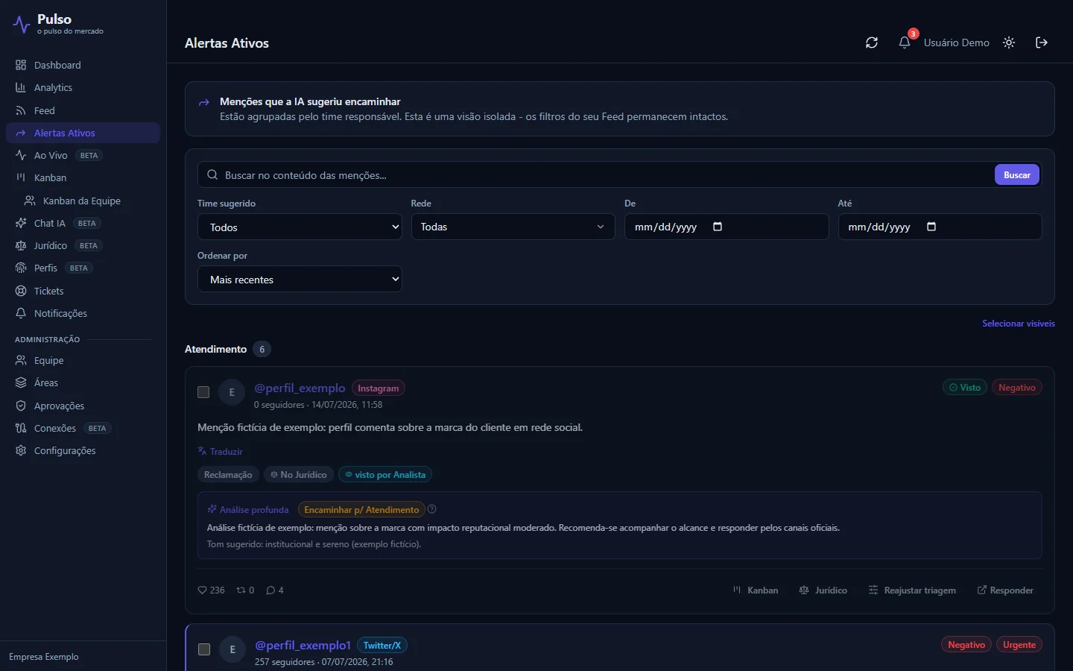Click the logout icon in header
This screenshot has height=671, width=1073.
click(1042, 42)
